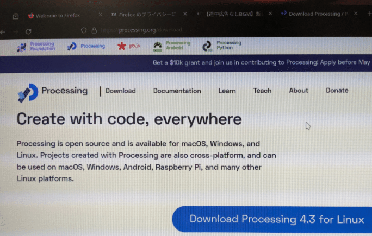
Task: Open the Teach nav menu item
Action: [x=262, y=91]
